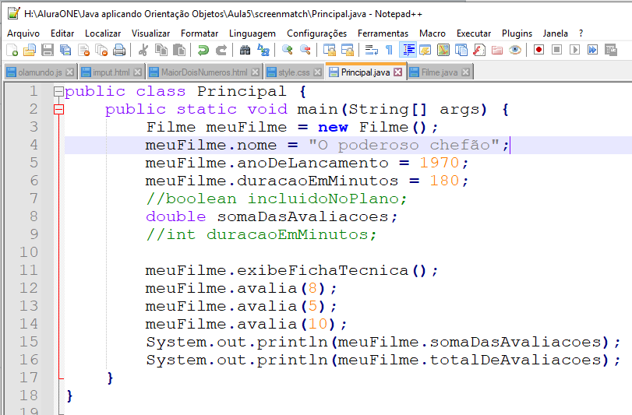632x415 pixels.
Task: Close the imput.html tab
Action: point(137,72)
